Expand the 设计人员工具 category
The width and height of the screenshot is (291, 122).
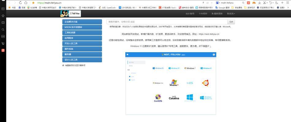pos(82,60)
